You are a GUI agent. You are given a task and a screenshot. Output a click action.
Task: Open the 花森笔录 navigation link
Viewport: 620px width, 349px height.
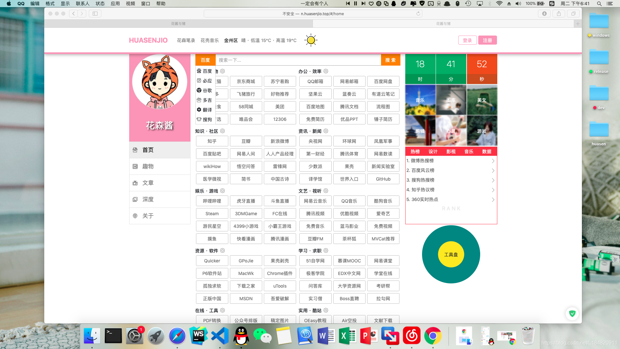(x=186, y=40)
